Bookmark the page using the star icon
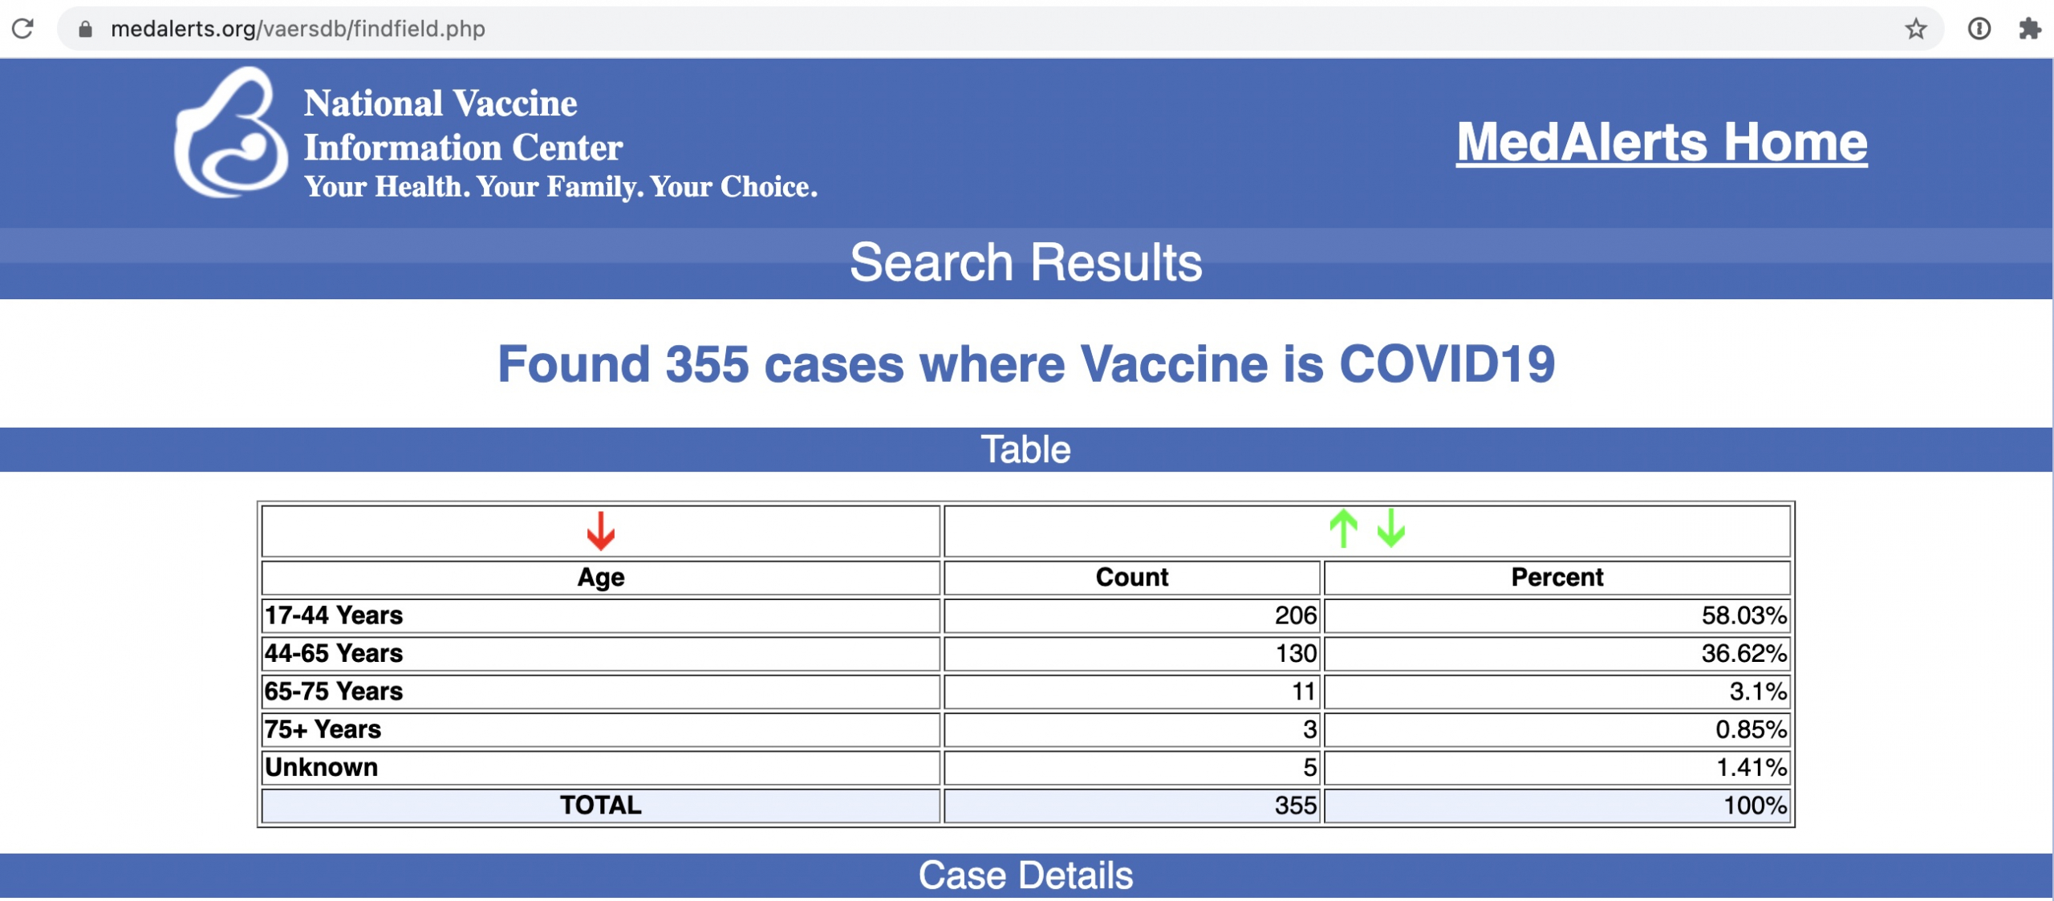 pos(1918,30)
